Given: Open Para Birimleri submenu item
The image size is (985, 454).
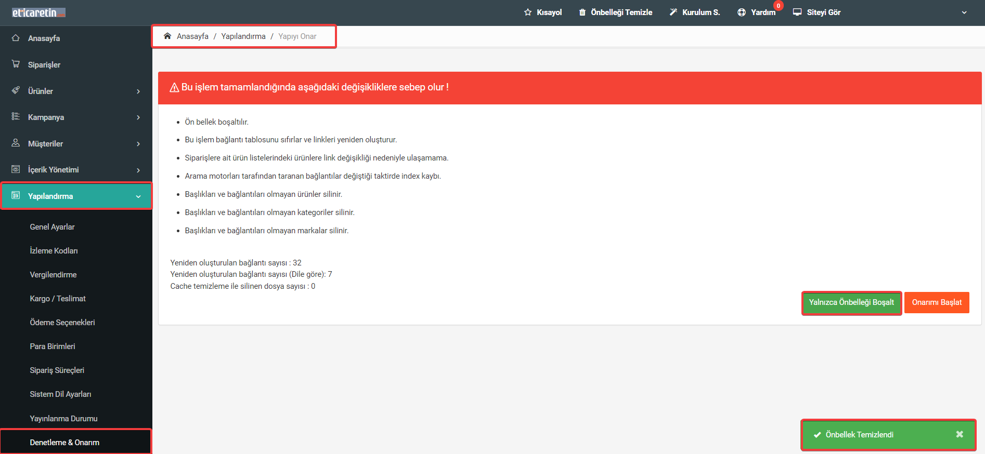Looking at the screenshot, I should pyautogui.click(x=53, y=346).
